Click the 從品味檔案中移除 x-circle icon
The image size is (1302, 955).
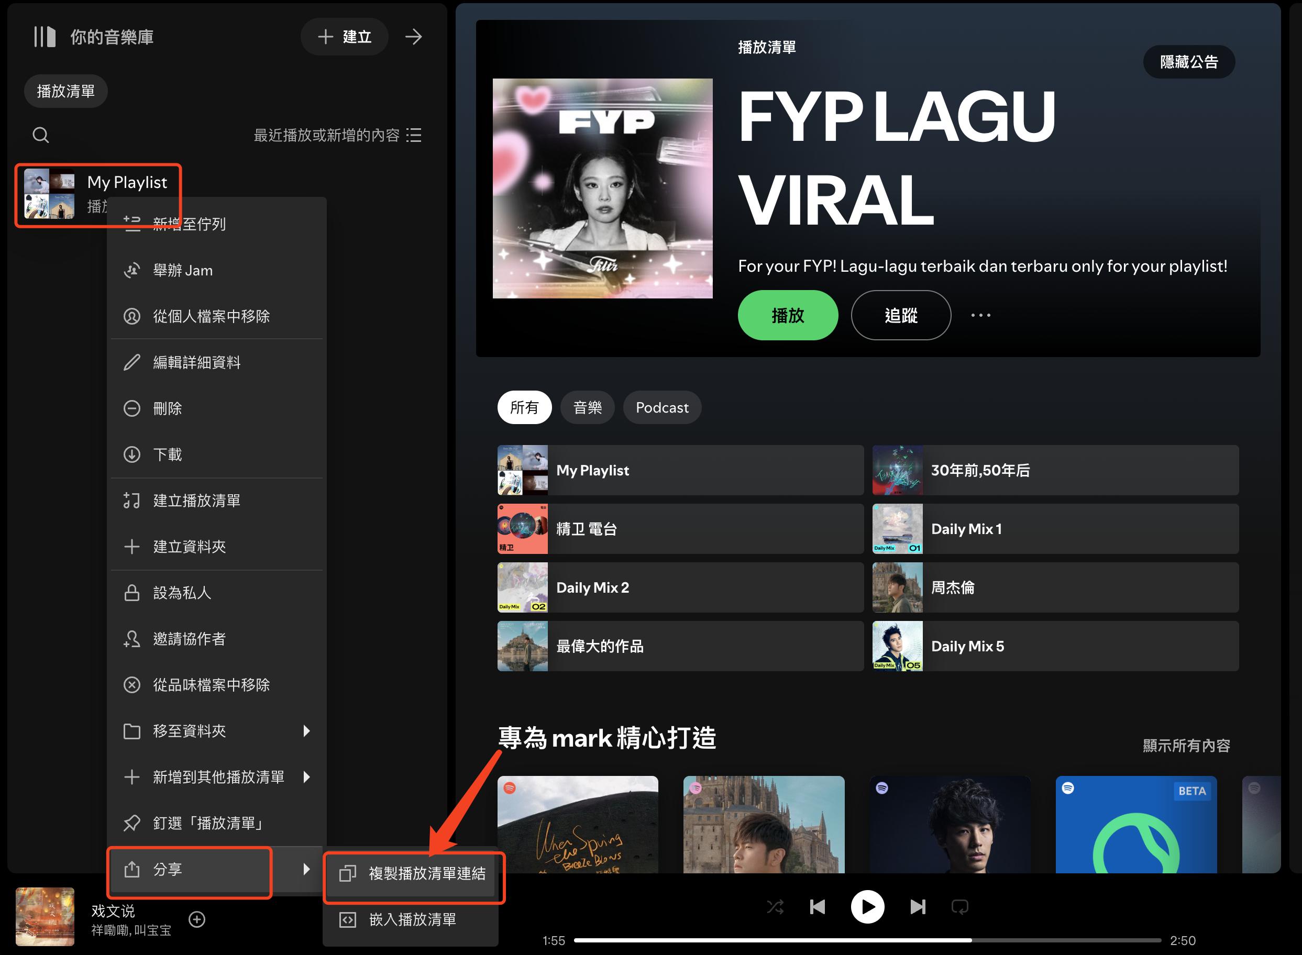[x=132, y=685]
